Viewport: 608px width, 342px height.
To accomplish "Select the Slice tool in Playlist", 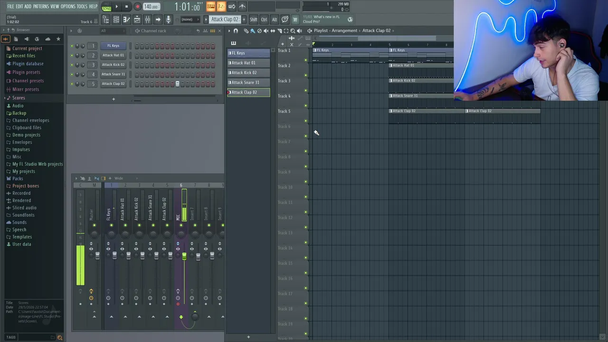I will (279, 30).
